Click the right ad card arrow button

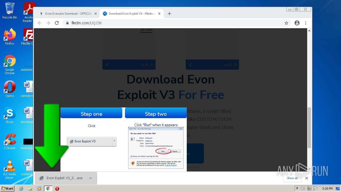click(x=212, y=64)
